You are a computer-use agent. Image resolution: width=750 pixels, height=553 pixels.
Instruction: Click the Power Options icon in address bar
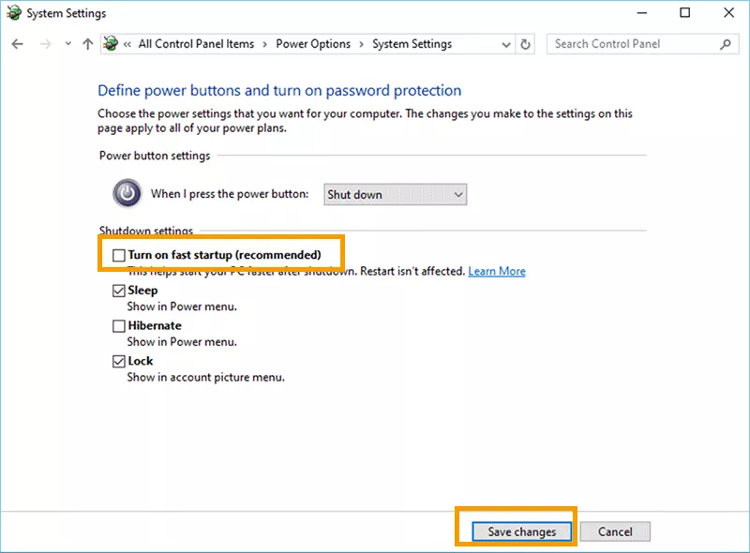[111, 43]
